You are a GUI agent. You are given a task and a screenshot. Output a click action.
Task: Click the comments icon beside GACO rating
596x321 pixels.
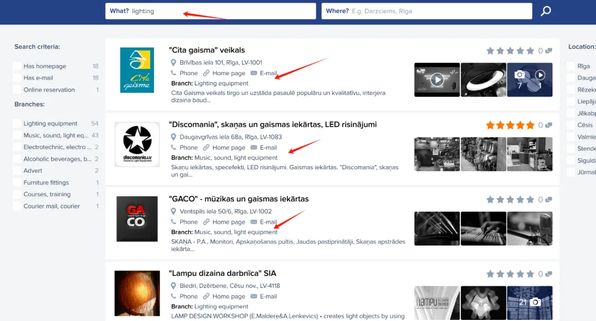(549, 200)
